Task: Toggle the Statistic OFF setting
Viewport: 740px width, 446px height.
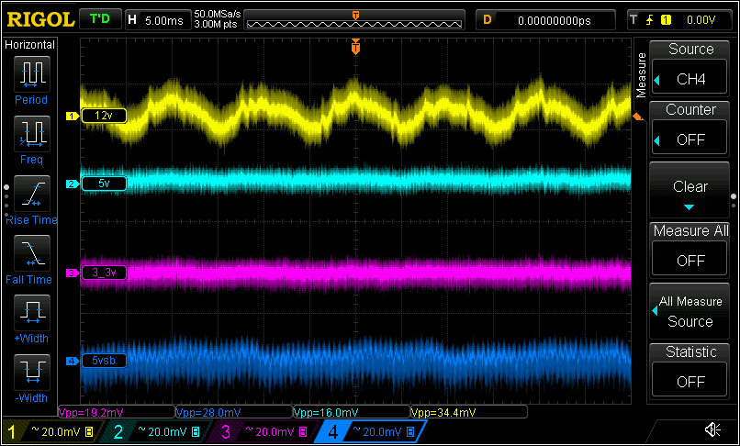Action: tap(689, 370)
